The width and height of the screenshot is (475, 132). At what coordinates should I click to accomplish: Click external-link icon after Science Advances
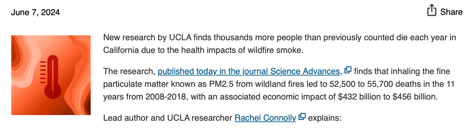pyautogui.click(x=348, y=70)
